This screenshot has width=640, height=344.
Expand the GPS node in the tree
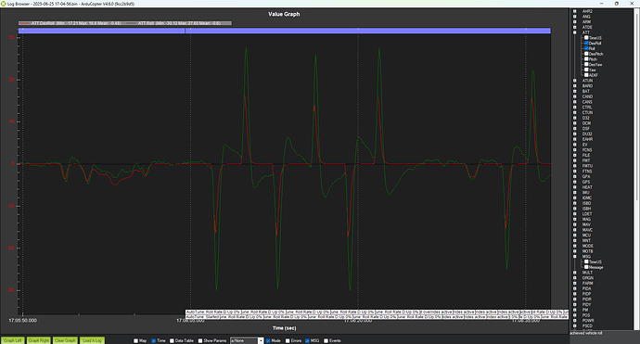[575, 182]
